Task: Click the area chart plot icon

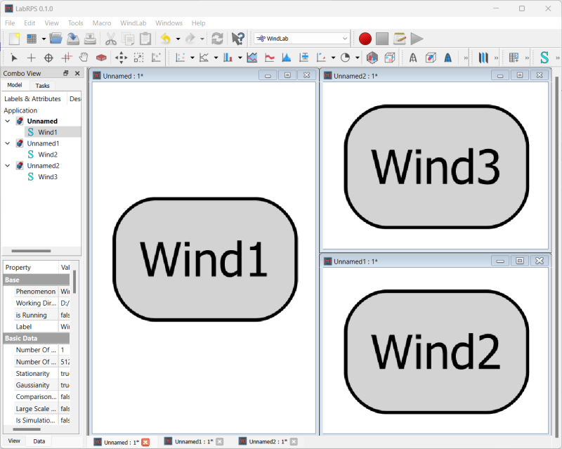Action: click(x=252, y=58)
